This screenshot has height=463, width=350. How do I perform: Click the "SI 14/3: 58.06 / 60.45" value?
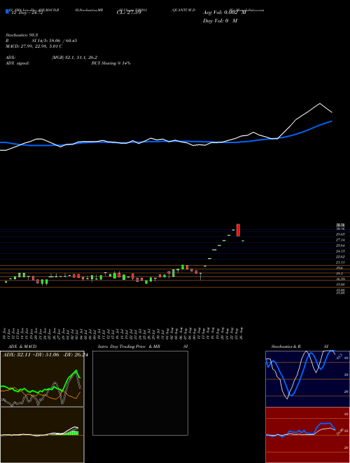pos(55,41)
